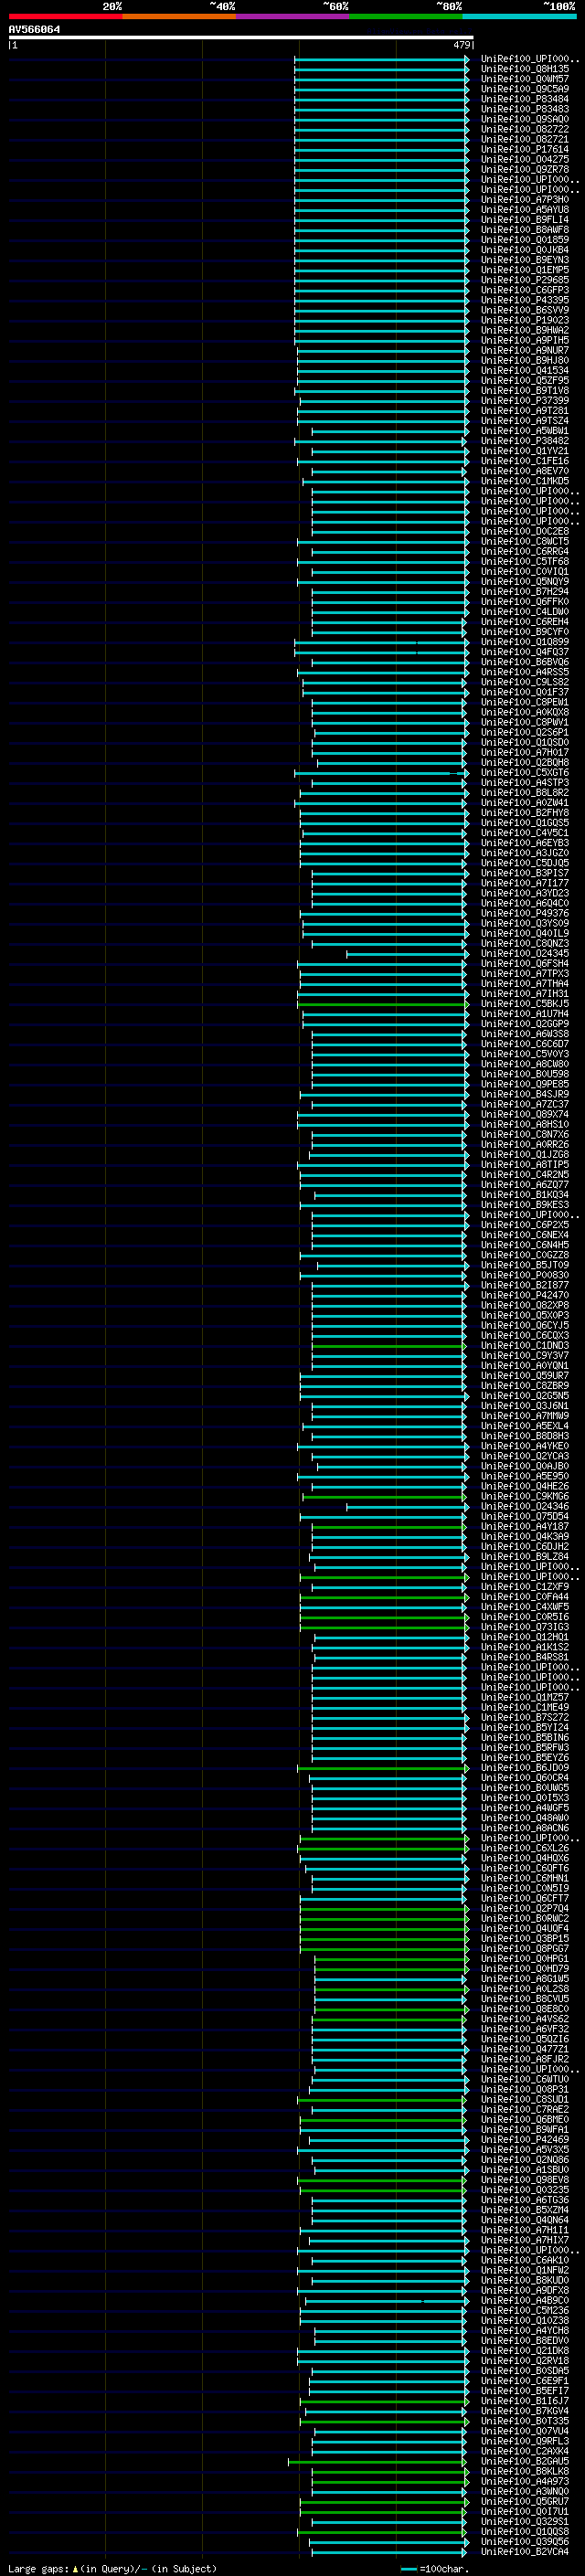Image resolution: width=585 pixels, height=2576 pixels.
Task: Click hit label UniRef100_A7P3H0
Action: tap(525, 200)
